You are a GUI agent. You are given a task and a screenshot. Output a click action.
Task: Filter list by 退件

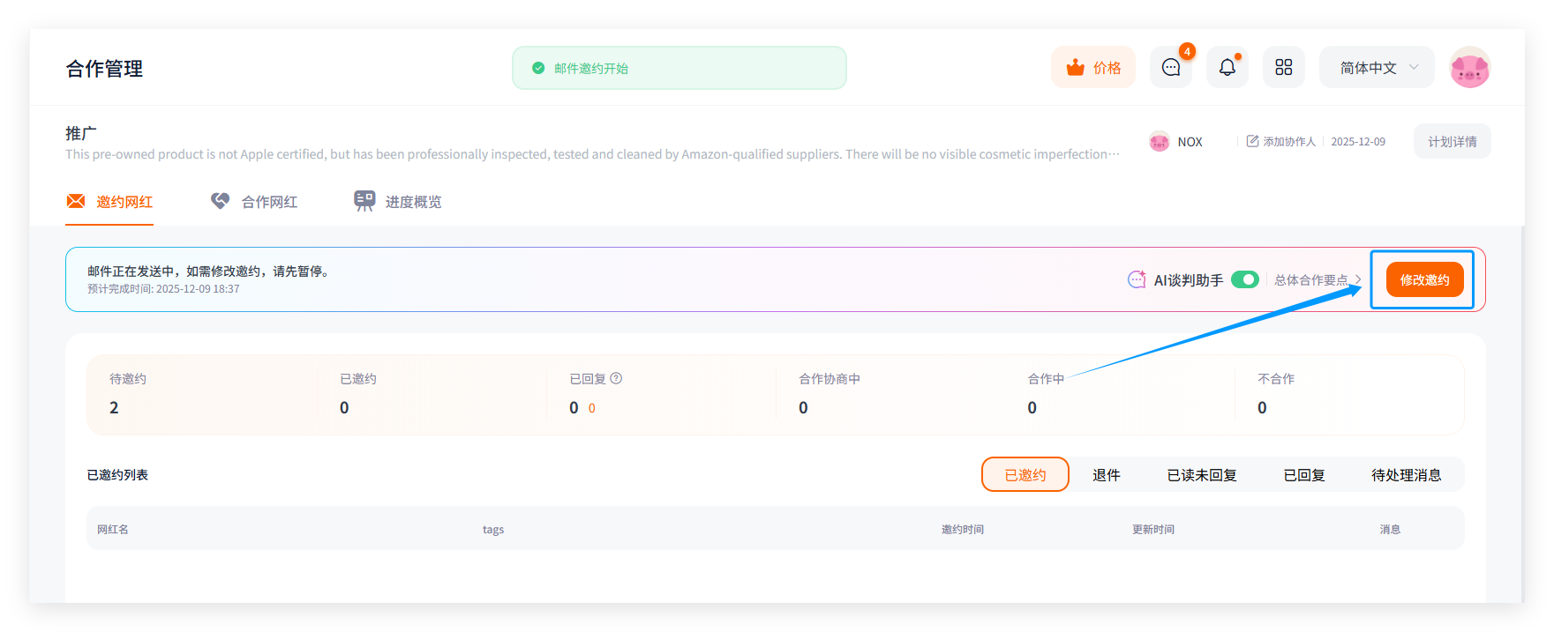coord(1106,475)
